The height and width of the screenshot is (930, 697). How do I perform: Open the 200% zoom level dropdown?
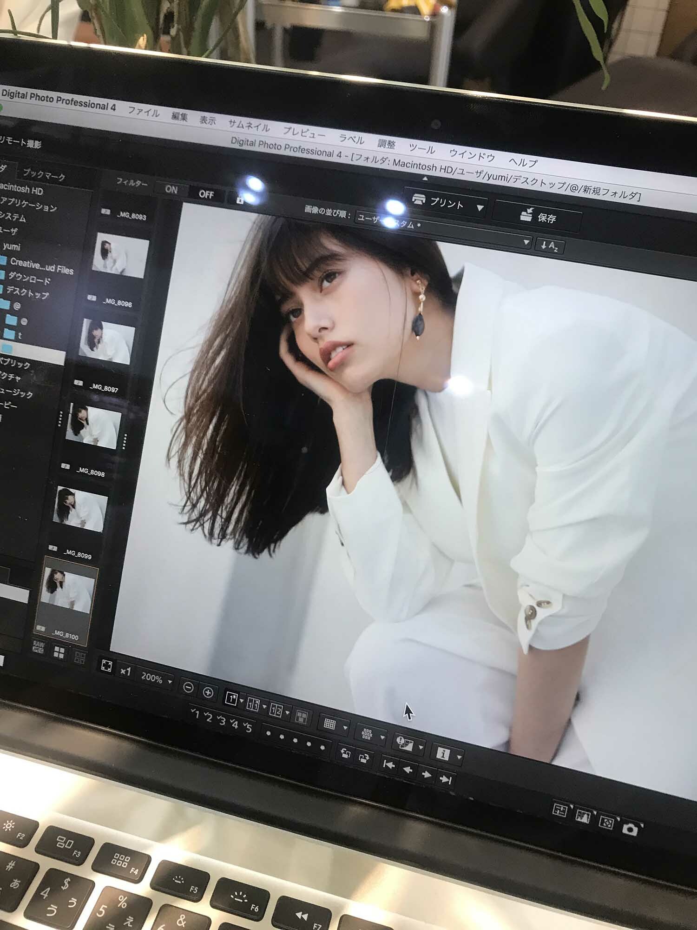(x=157, y=678)
